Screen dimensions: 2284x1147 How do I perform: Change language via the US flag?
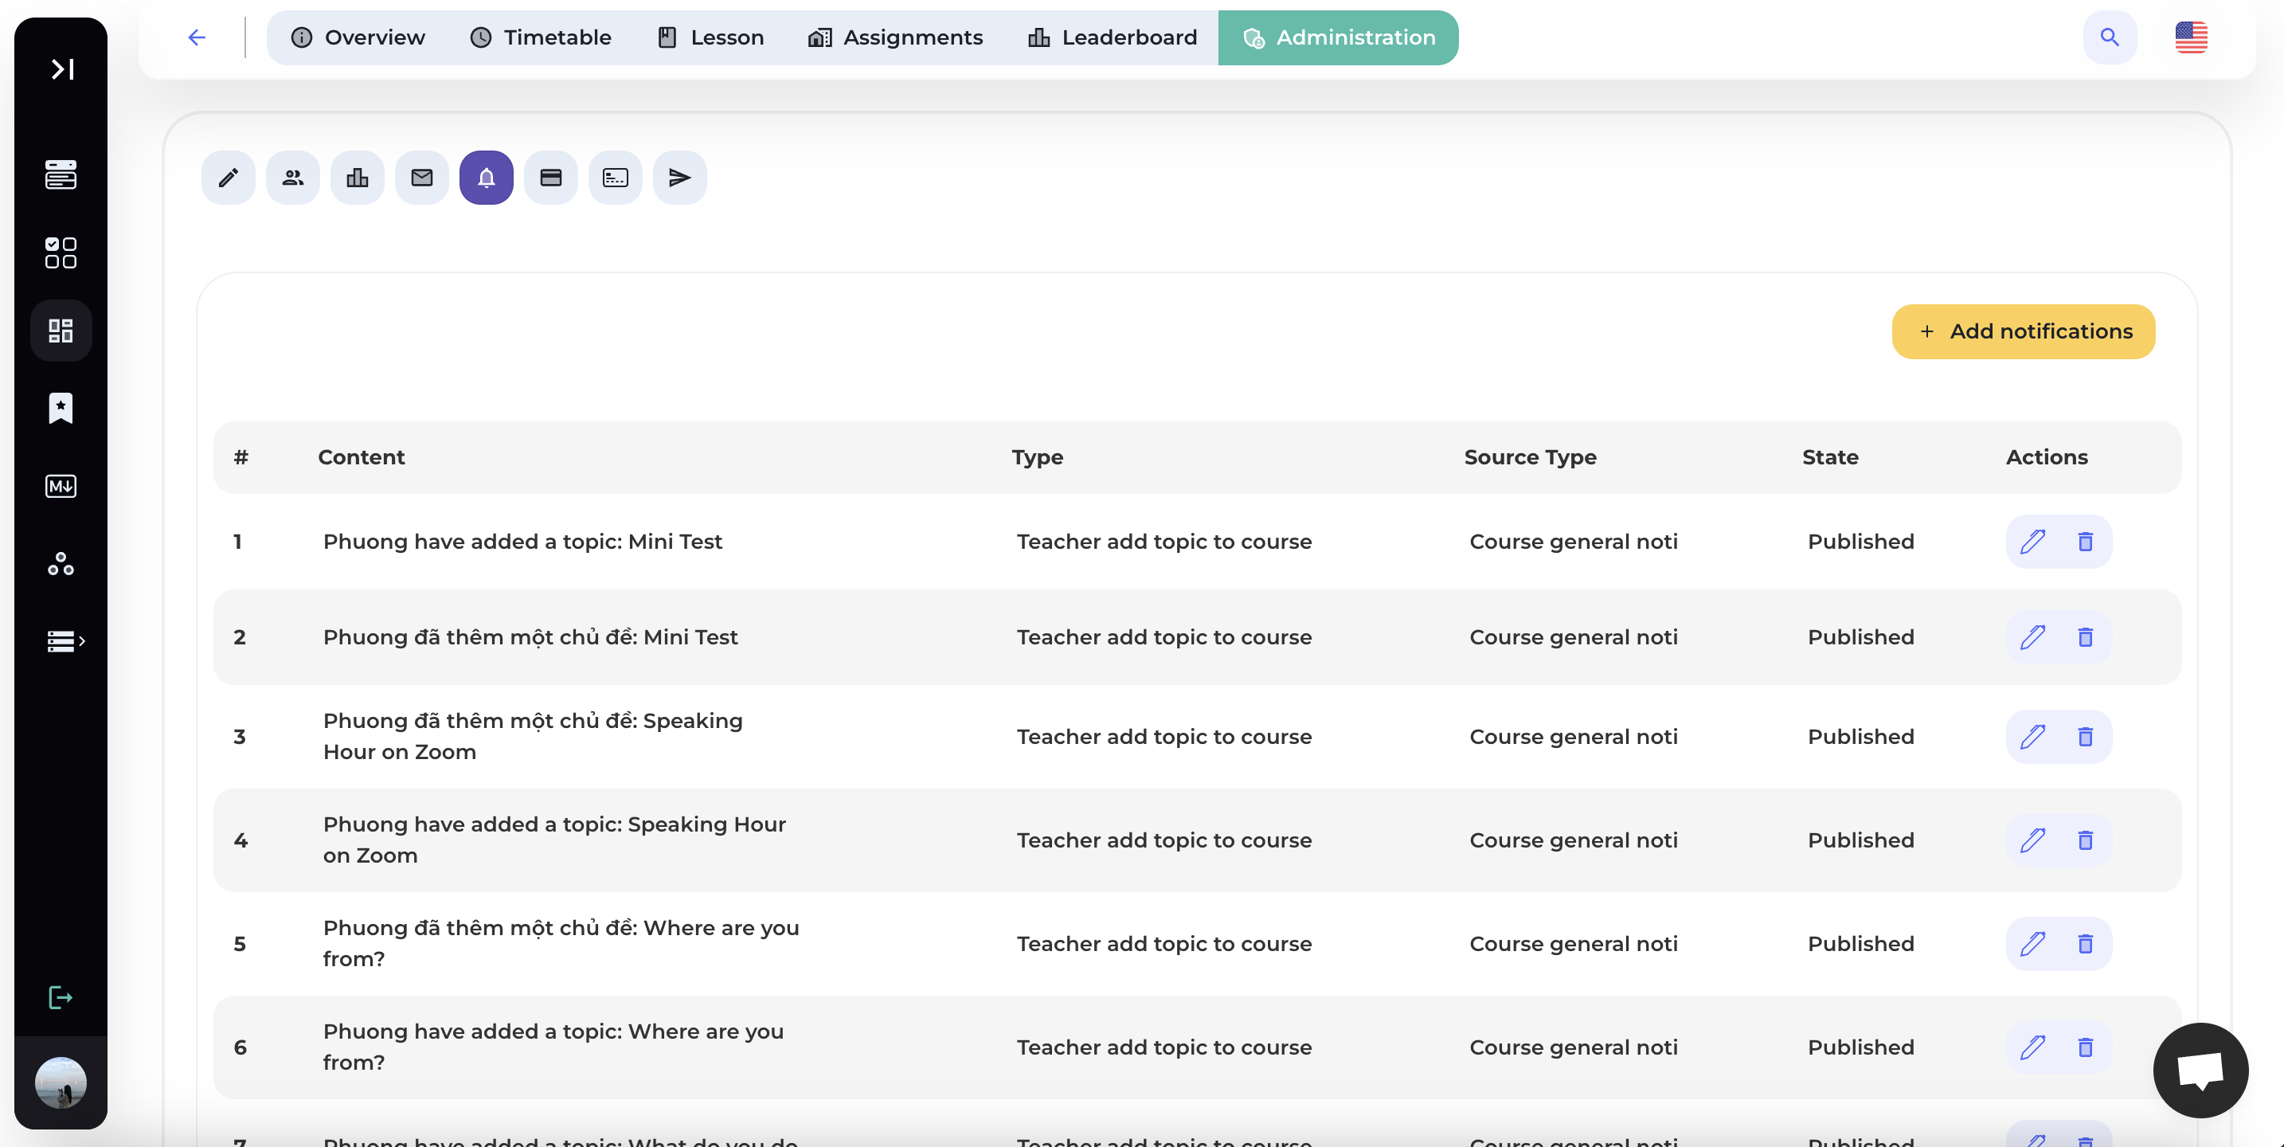click(2191, 37)
